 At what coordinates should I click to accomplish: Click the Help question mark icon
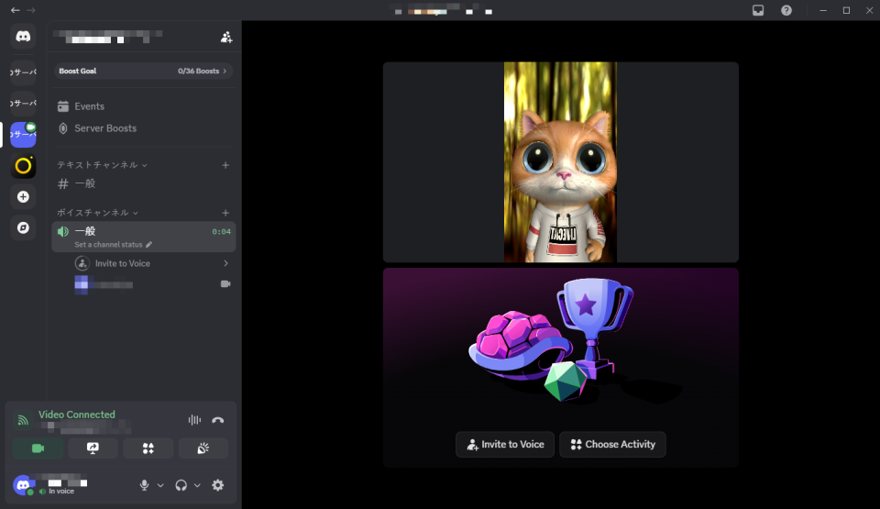(x=786, y=10)
